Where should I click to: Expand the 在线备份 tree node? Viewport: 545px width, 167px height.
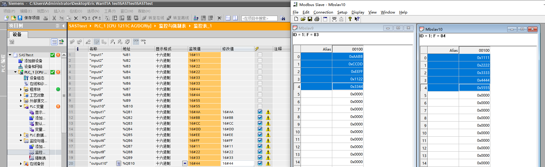pyautogui.click(x=21, y=164)
